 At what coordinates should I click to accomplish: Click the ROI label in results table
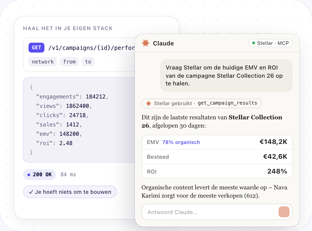click(x=152, y=172)
